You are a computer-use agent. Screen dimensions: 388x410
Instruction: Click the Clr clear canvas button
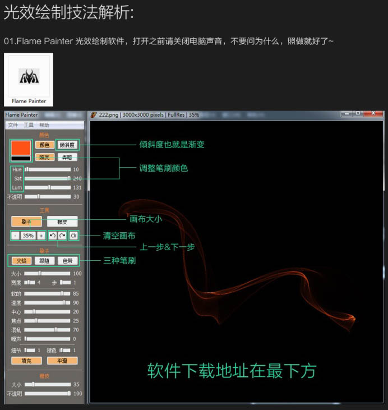[73, 236]
